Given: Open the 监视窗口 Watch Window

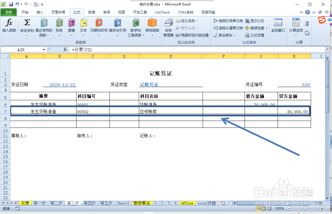Looking at the screenshot, I should point(278,27).
